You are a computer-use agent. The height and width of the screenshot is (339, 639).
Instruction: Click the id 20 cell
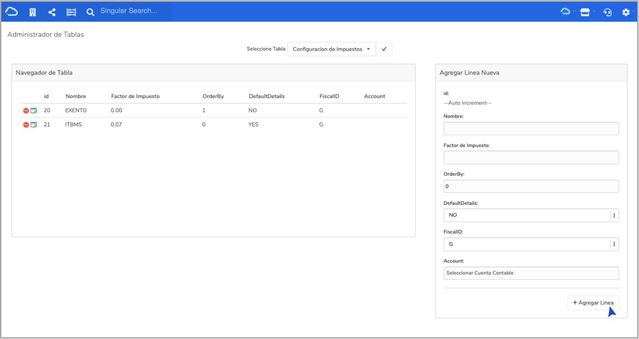tap(47, 110)
